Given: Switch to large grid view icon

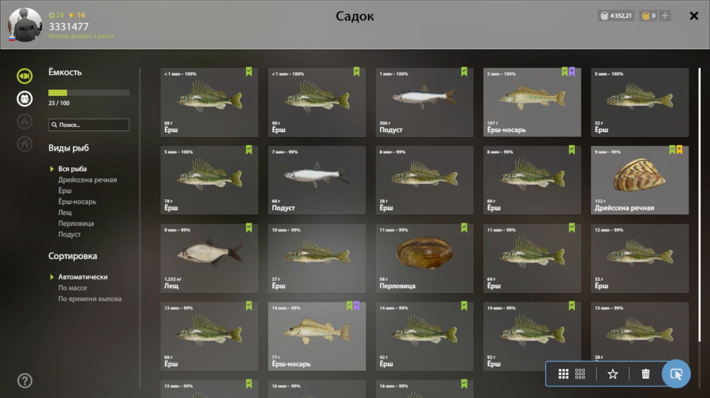Looking at the screenshot, I should coord(564,374).
